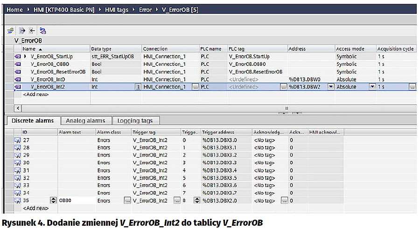Open the Logging tags tab

pyautogui.click(x=135, y=121)
